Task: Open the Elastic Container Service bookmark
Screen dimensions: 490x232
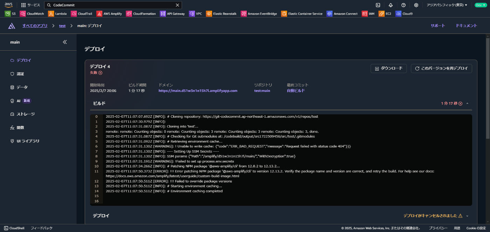Action: (302, 14)
